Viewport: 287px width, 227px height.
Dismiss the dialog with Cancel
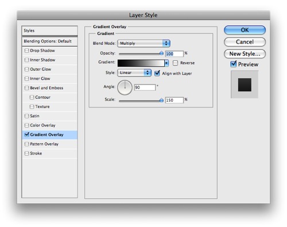point(245,42)
